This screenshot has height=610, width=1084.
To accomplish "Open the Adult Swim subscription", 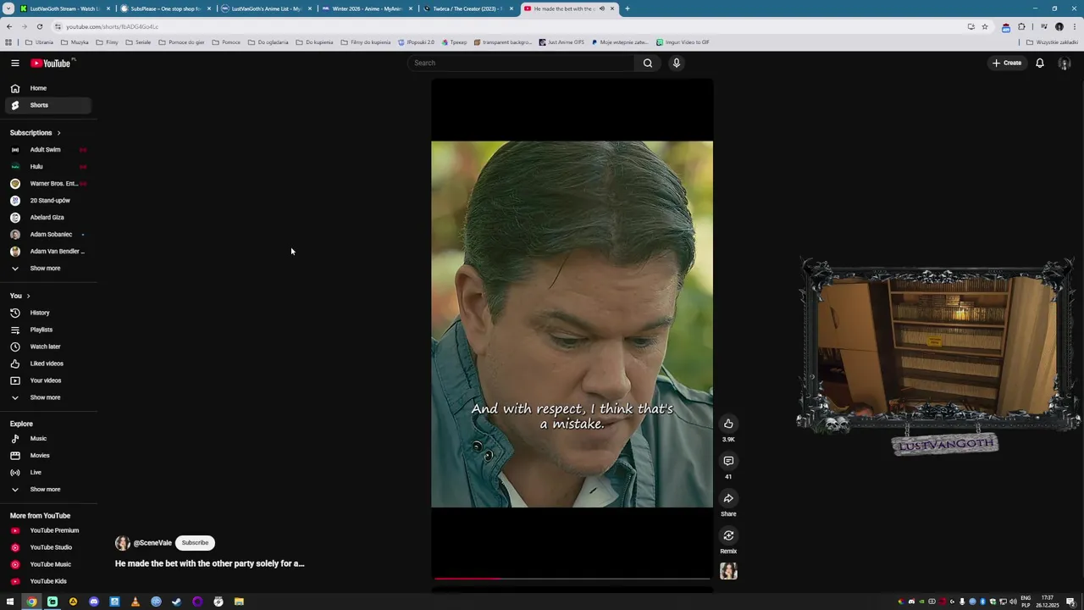I will click(47, 150).
